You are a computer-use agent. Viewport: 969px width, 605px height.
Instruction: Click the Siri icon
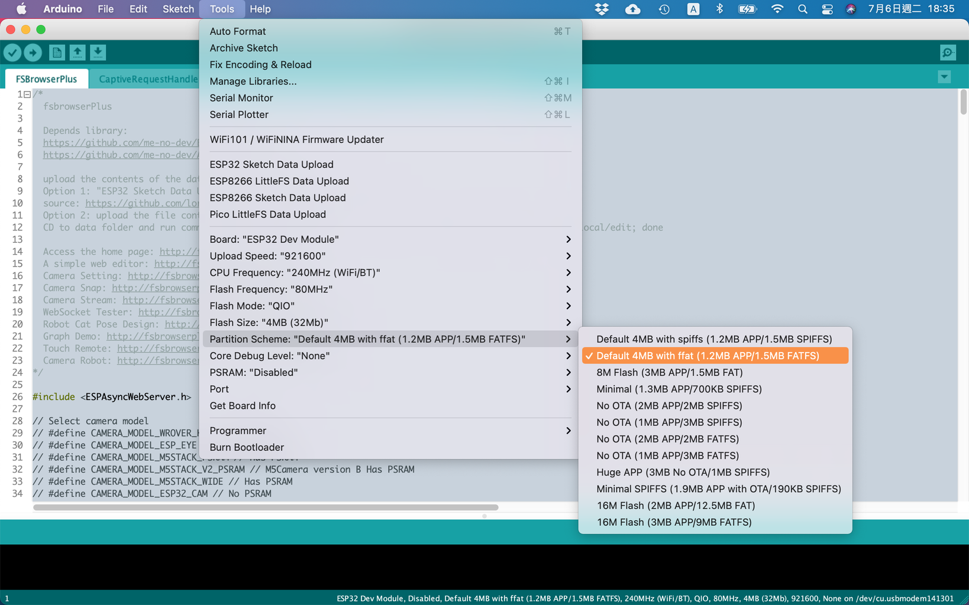[x=851, y=9]
